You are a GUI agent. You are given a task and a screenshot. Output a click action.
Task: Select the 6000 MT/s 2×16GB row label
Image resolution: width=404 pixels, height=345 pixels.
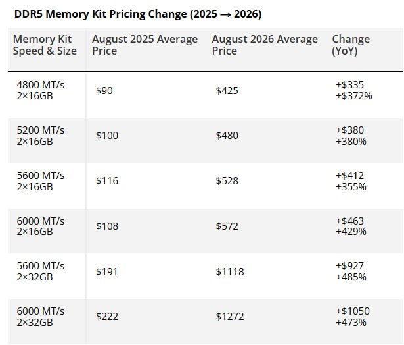coord(41,226)
